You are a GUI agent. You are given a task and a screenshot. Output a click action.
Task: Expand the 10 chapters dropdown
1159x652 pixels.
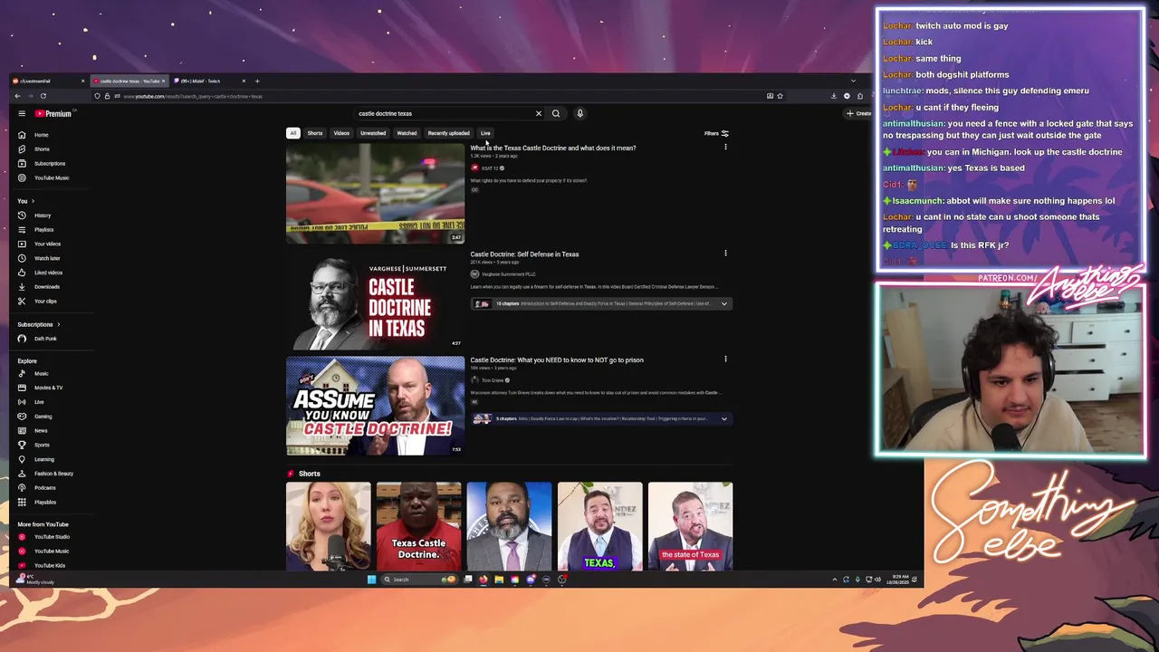(723, 304)
